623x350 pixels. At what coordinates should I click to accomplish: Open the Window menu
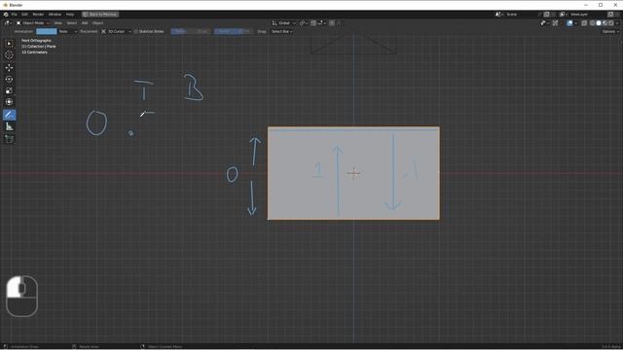[x=55, y=15]
